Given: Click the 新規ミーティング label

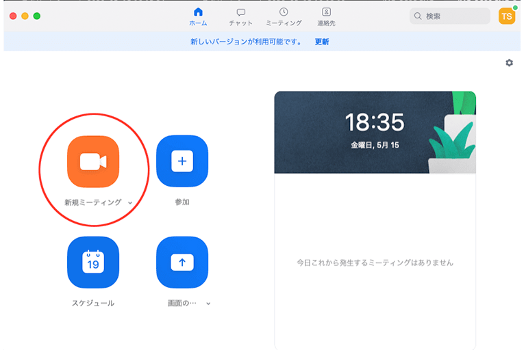Looking at the screenshot, I should point(93,202).
